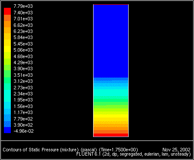
Task: Select legend label 2.73e+03
Action: (x=23, y=88)
